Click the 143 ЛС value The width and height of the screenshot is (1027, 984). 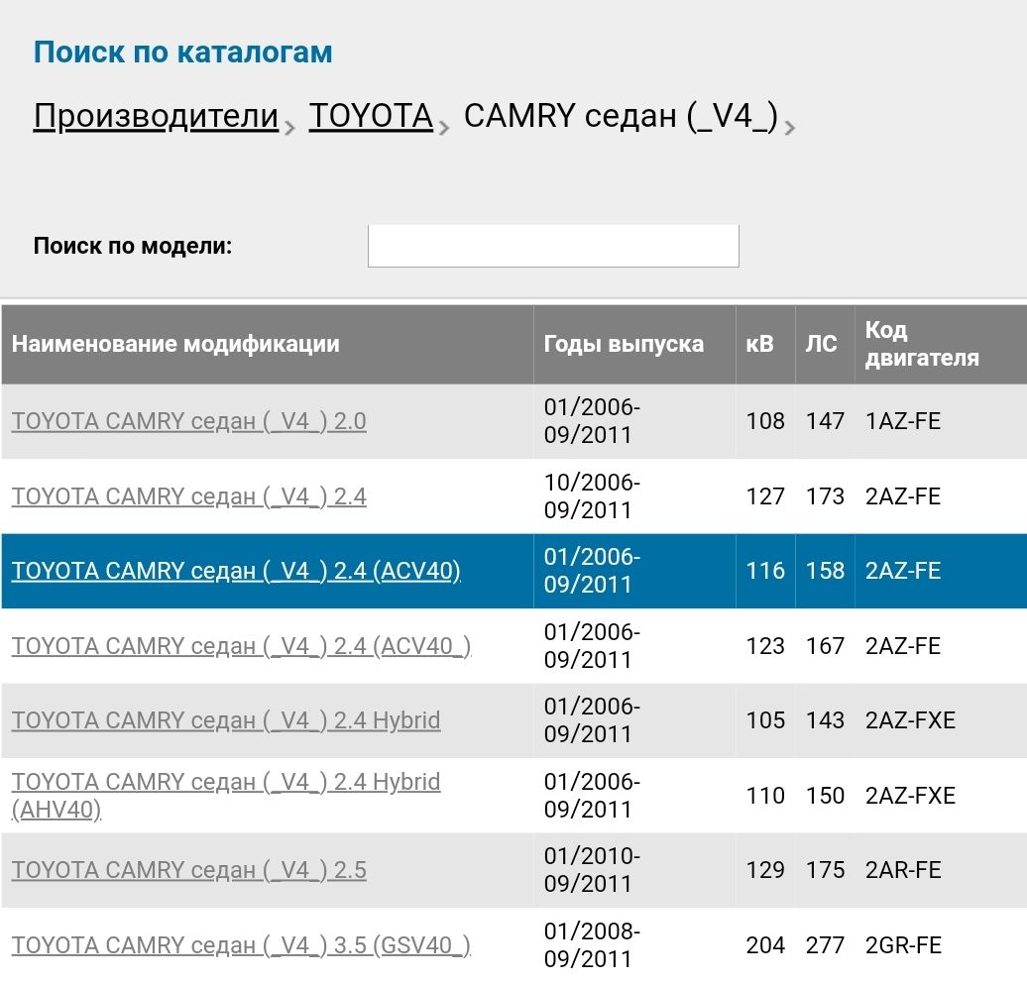825,720
